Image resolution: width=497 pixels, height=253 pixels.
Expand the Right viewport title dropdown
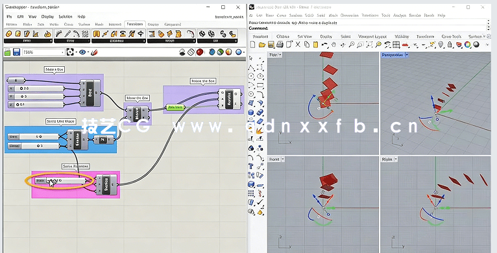[396, 159]
